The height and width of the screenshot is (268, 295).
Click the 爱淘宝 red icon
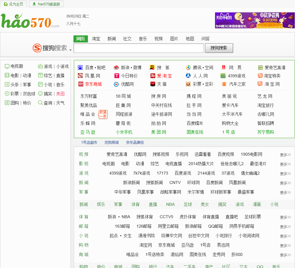[x=153, y=75]
